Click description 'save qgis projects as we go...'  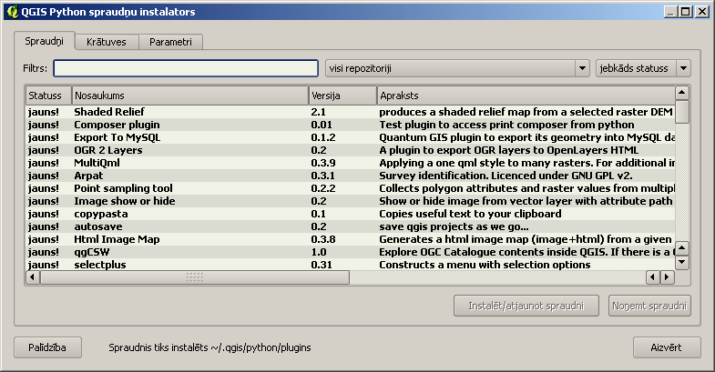(454, 226)
